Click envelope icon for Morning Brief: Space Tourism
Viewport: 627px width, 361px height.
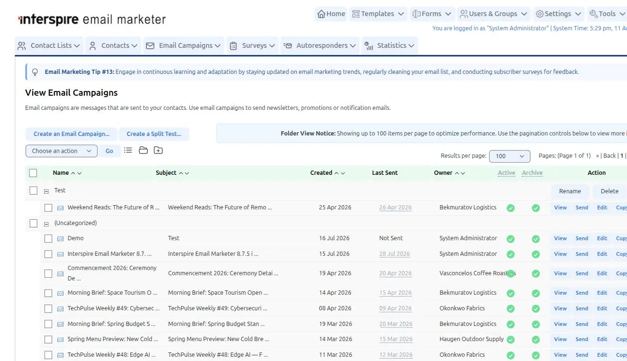coord(61,293)
